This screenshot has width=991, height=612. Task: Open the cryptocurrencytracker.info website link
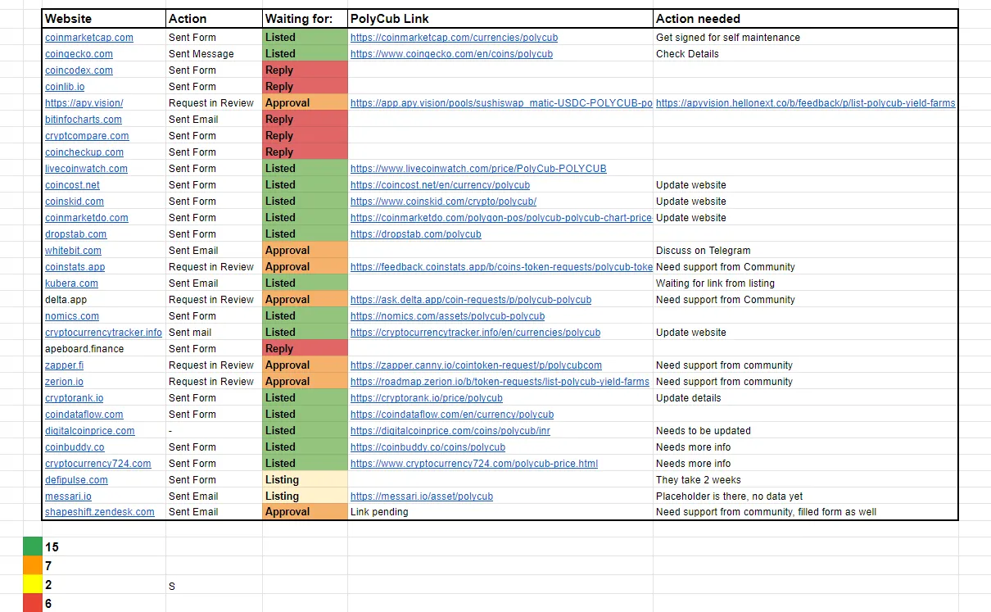point(103,333)
